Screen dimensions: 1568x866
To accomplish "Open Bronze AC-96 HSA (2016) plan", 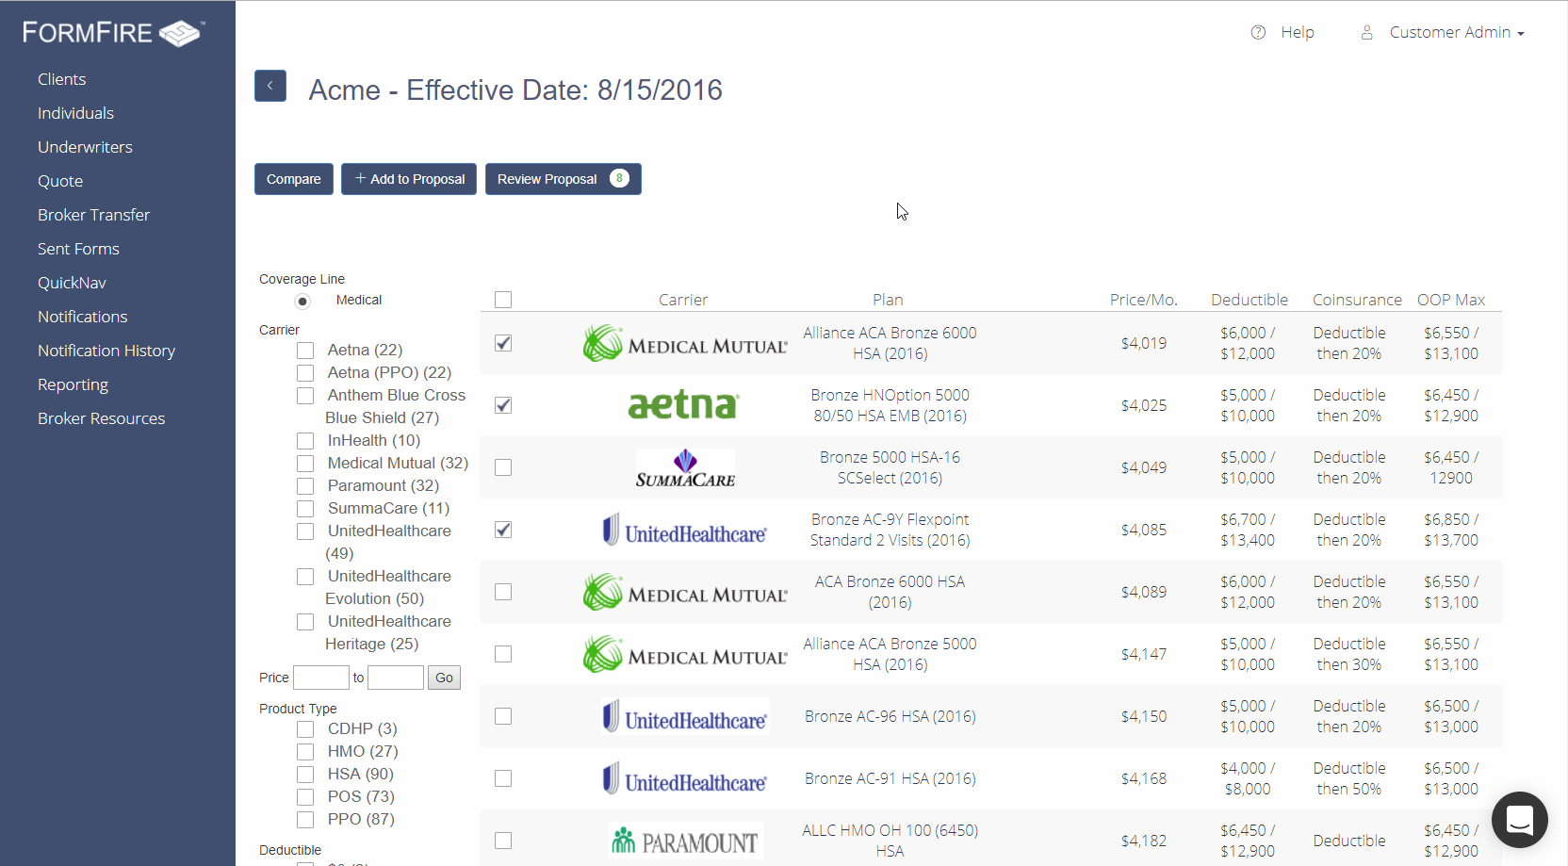I will point(890,716).
